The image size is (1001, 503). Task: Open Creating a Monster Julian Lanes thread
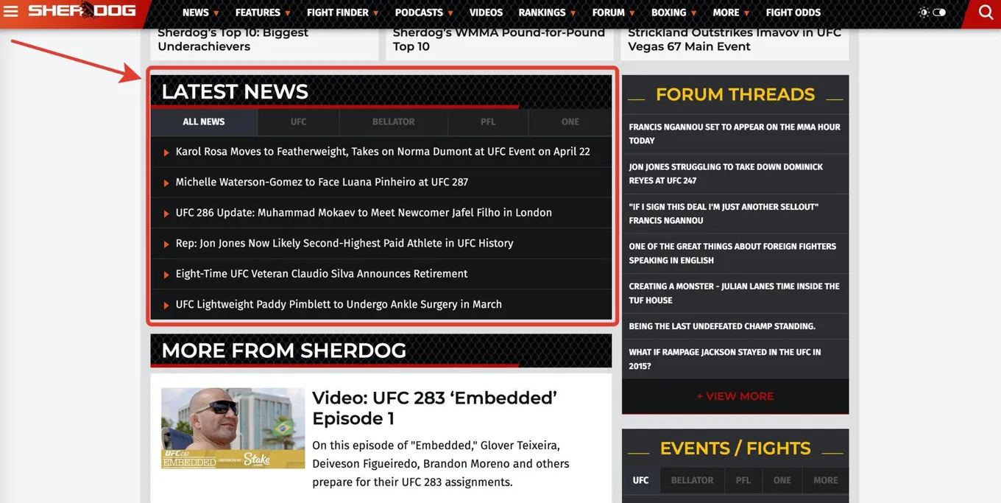(x=735, y=293)
